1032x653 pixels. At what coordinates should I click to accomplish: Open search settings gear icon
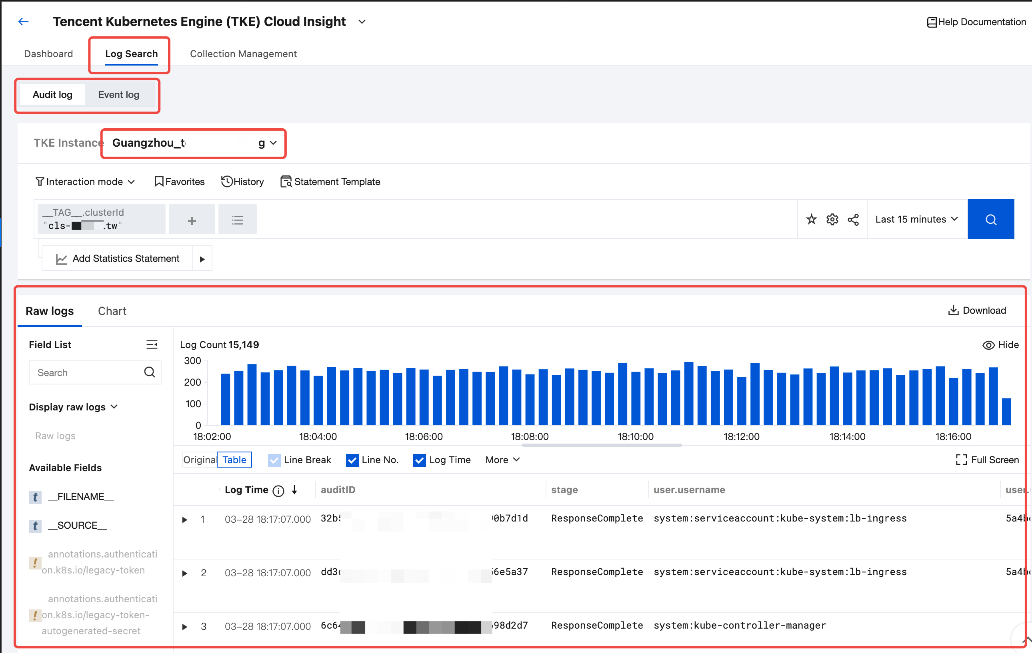pos(832,219)
